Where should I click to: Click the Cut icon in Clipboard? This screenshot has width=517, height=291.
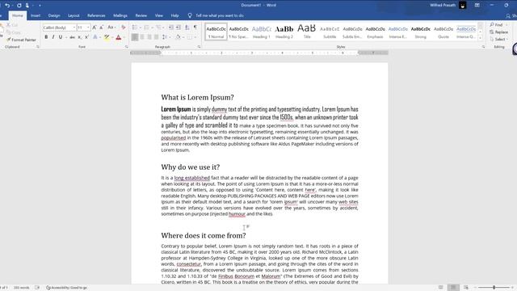pyautogui.click(x=11, y=25)
